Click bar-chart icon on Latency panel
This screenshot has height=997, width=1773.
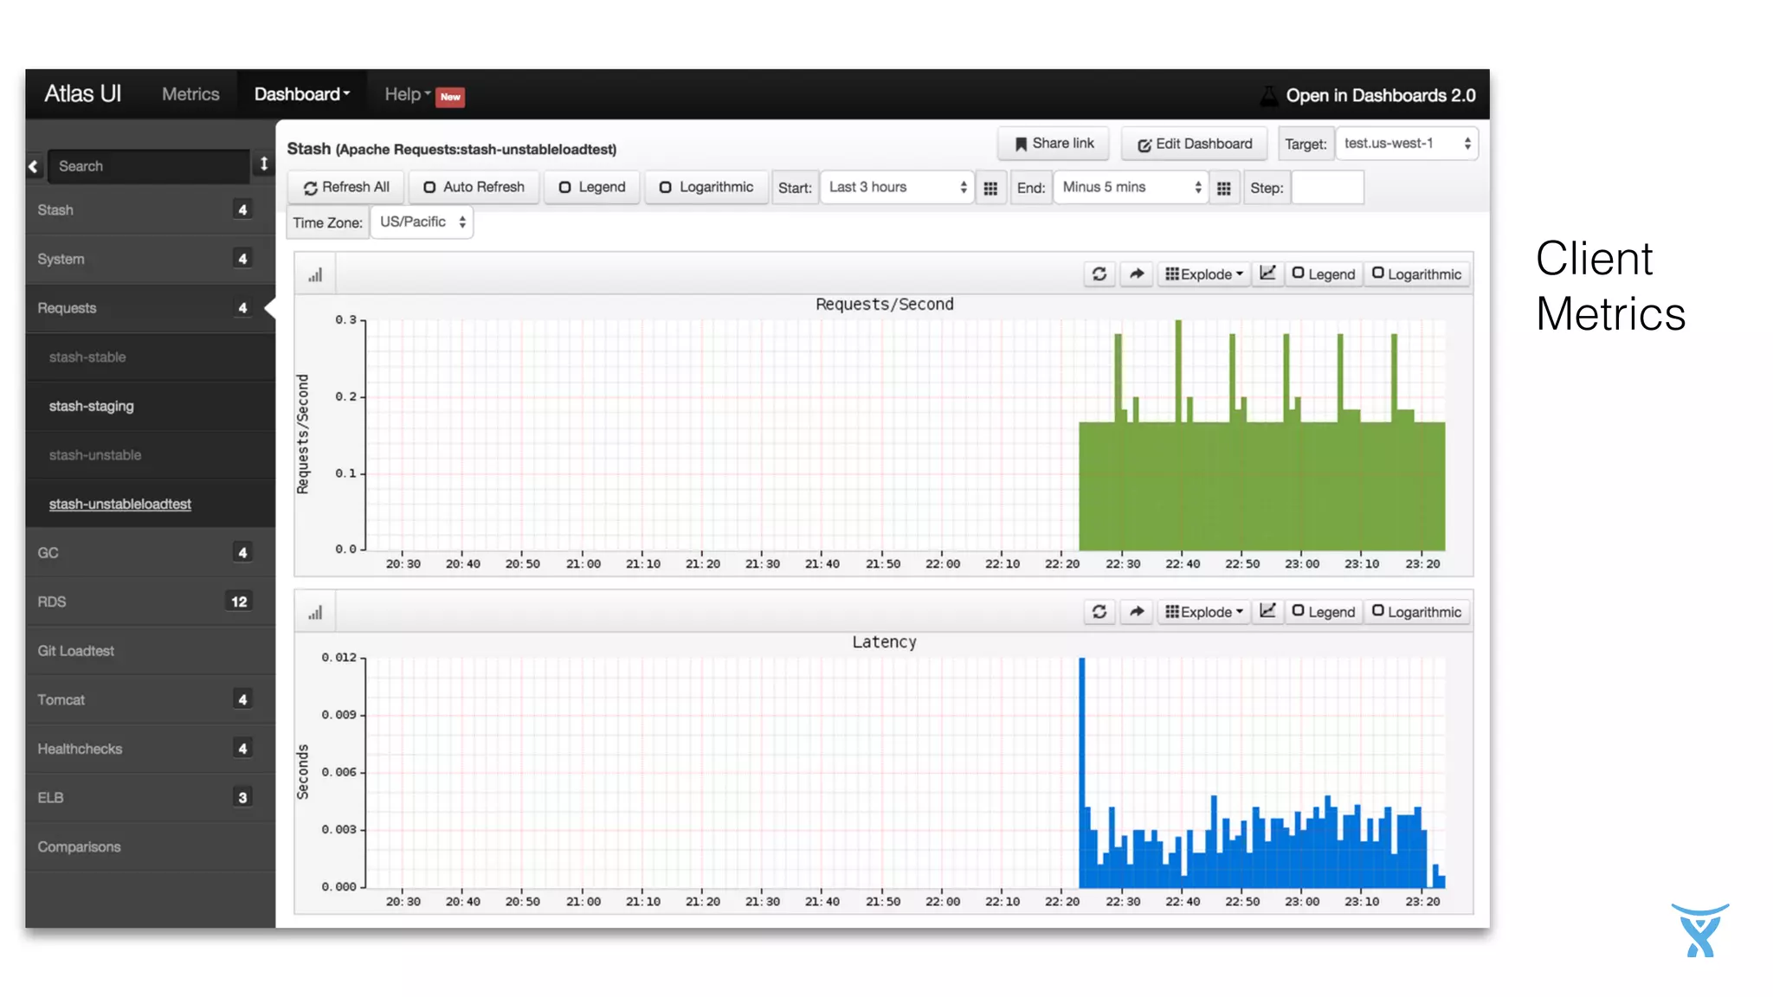click(315, 613)
